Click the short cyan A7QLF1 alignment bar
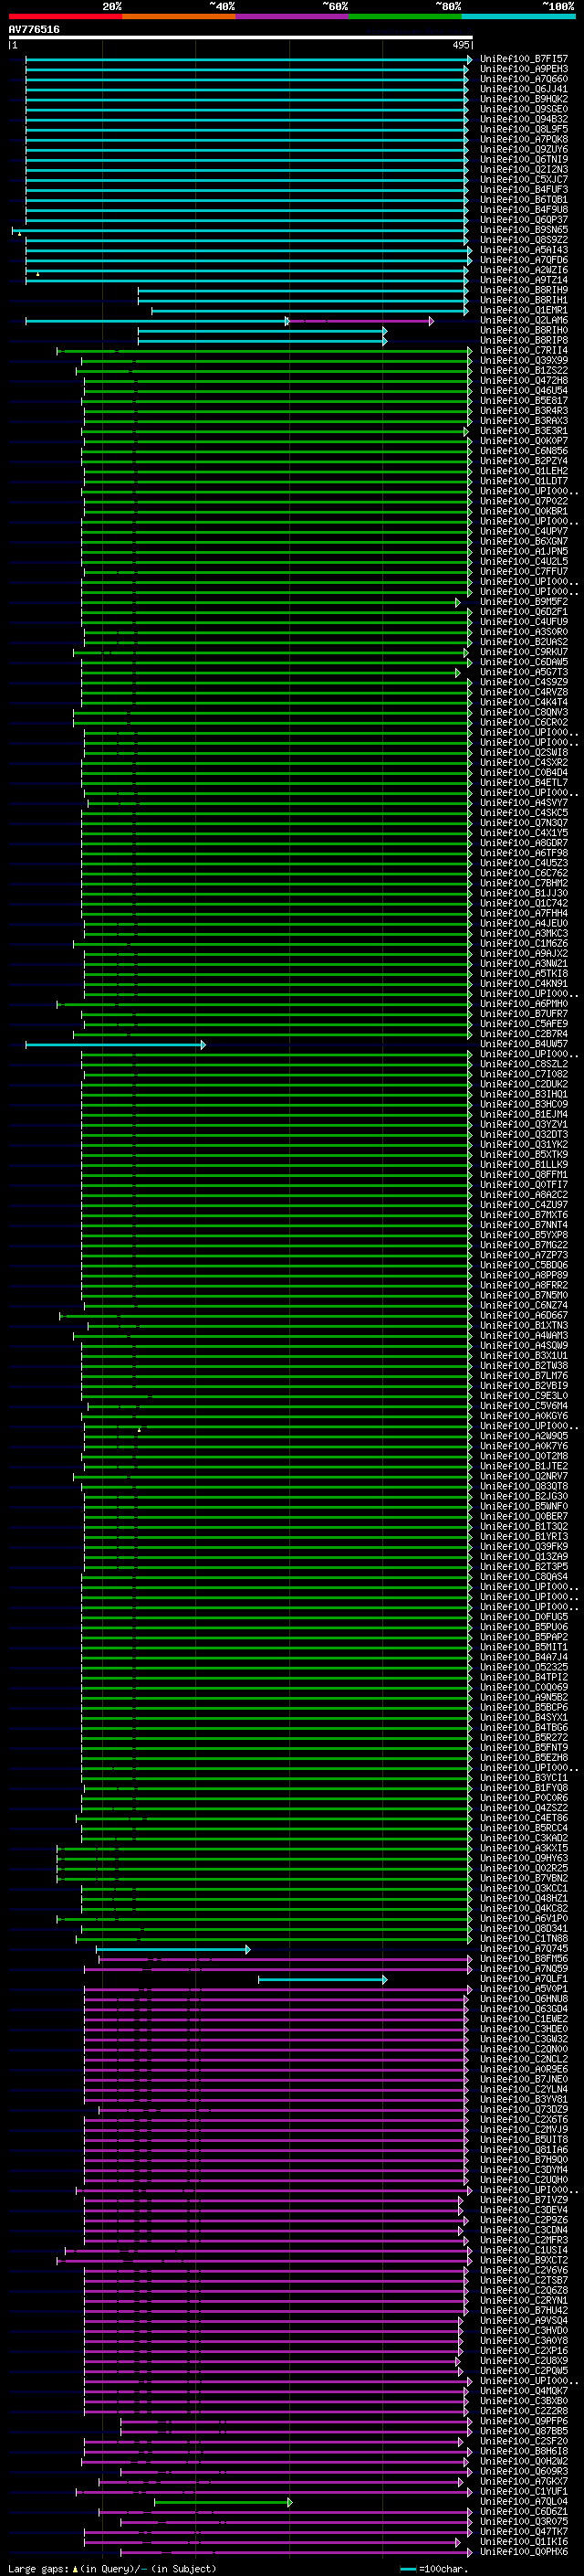Viewport: 584px width, 2576px height. tap(322, 1979)
